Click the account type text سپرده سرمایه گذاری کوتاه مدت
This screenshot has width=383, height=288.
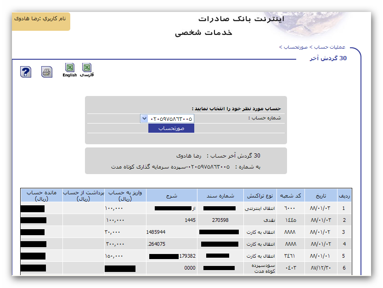[149, 167]
